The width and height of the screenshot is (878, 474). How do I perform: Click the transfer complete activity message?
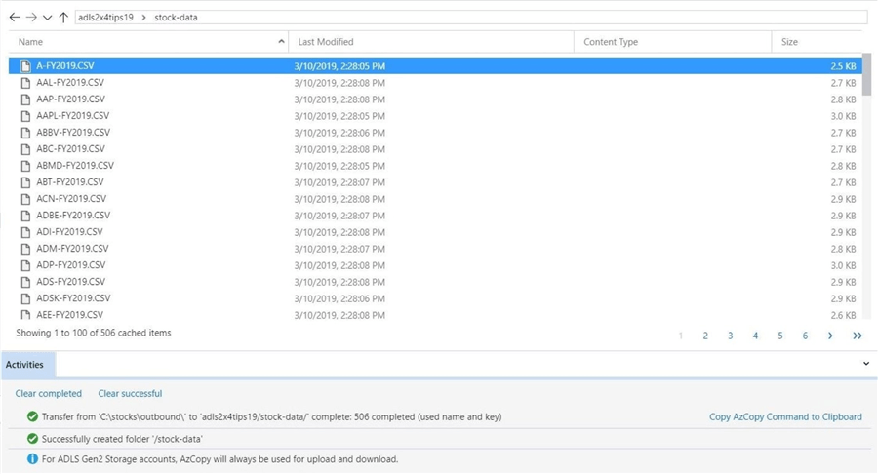point(271,416)
